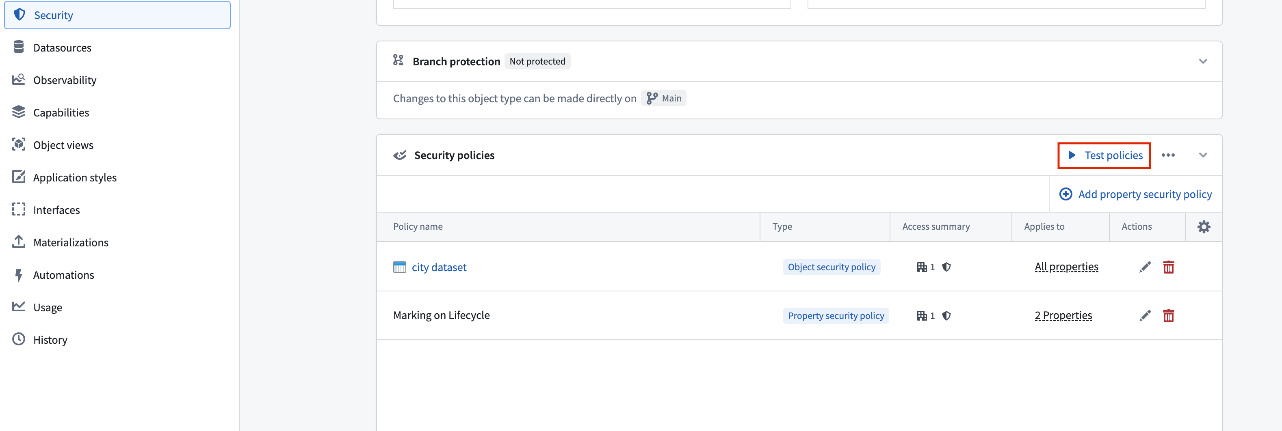Click All properties in city dataset row
1282x431 pixels.
click(1066, 267)
